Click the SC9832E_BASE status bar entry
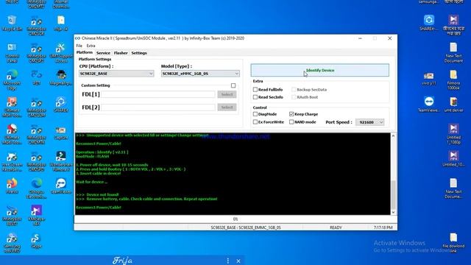 [x=246, y=227]
